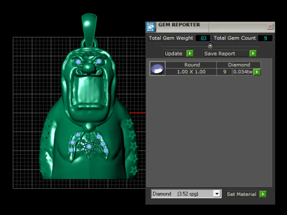Select the center gem in the snowflake
287x215 pixels.
point(89,147)
